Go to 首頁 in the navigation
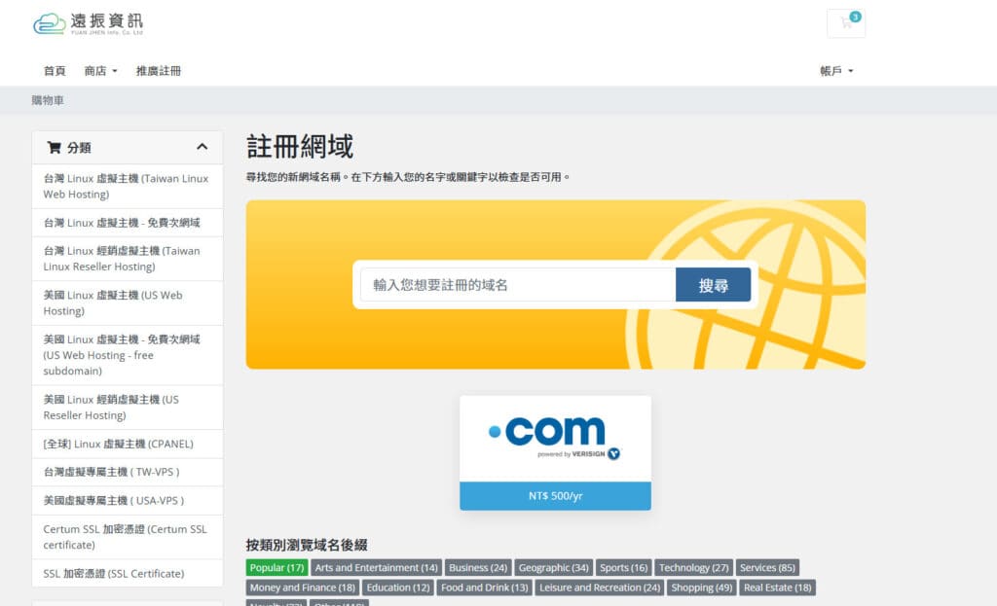Viewport: 997px width, 606px height. (55, 70)
